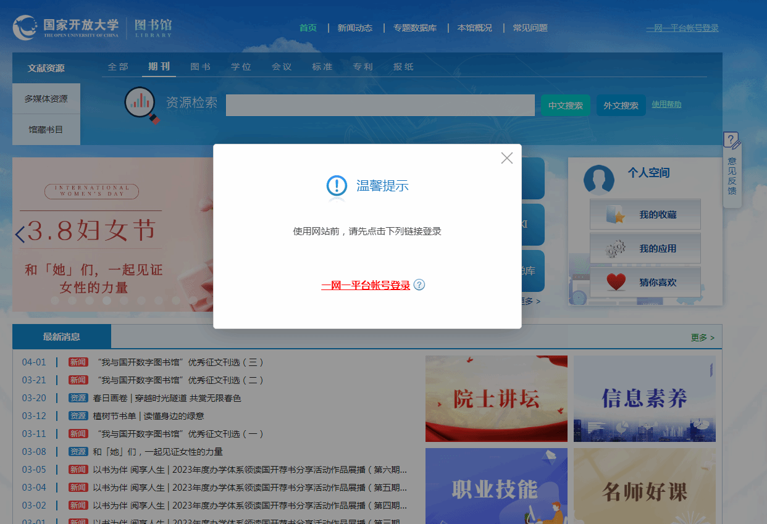Select the 学位 search tab
Screen dimensions: 767x524
241,67
